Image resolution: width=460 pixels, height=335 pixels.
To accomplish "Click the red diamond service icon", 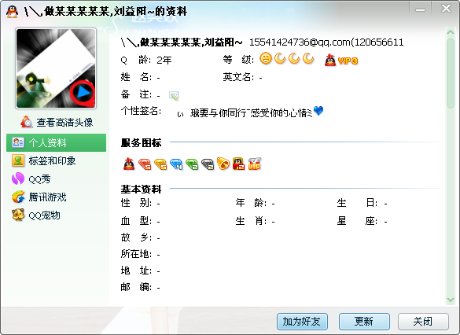I will (x=145, y=164).
